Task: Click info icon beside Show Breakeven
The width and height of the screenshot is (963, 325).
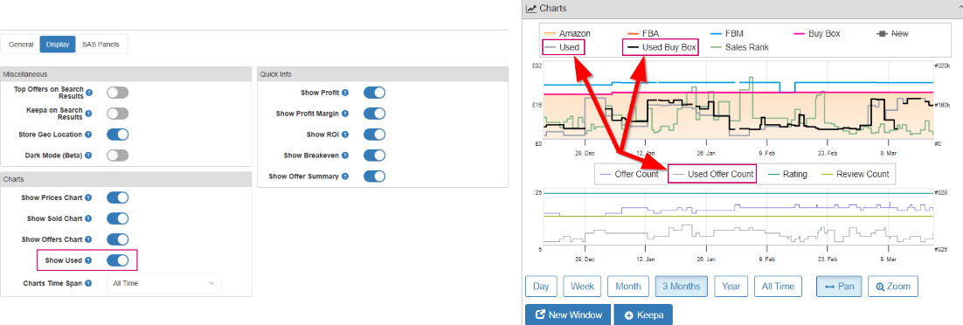Action: pyautogui.click(x=345, y=156)
